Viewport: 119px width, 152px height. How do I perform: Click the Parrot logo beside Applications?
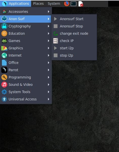click(5, 4)
